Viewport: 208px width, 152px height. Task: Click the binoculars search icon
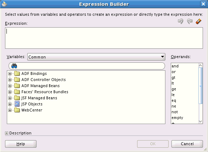coord(14,66)
